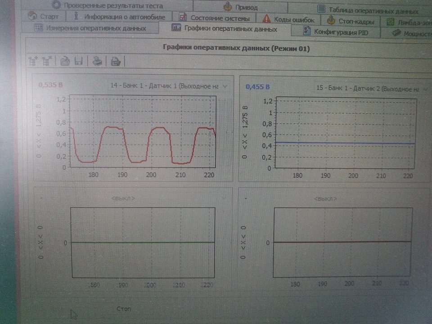Click the 0,455 В sensor value
Screen dimensions: 432x324
pos(257,87)
